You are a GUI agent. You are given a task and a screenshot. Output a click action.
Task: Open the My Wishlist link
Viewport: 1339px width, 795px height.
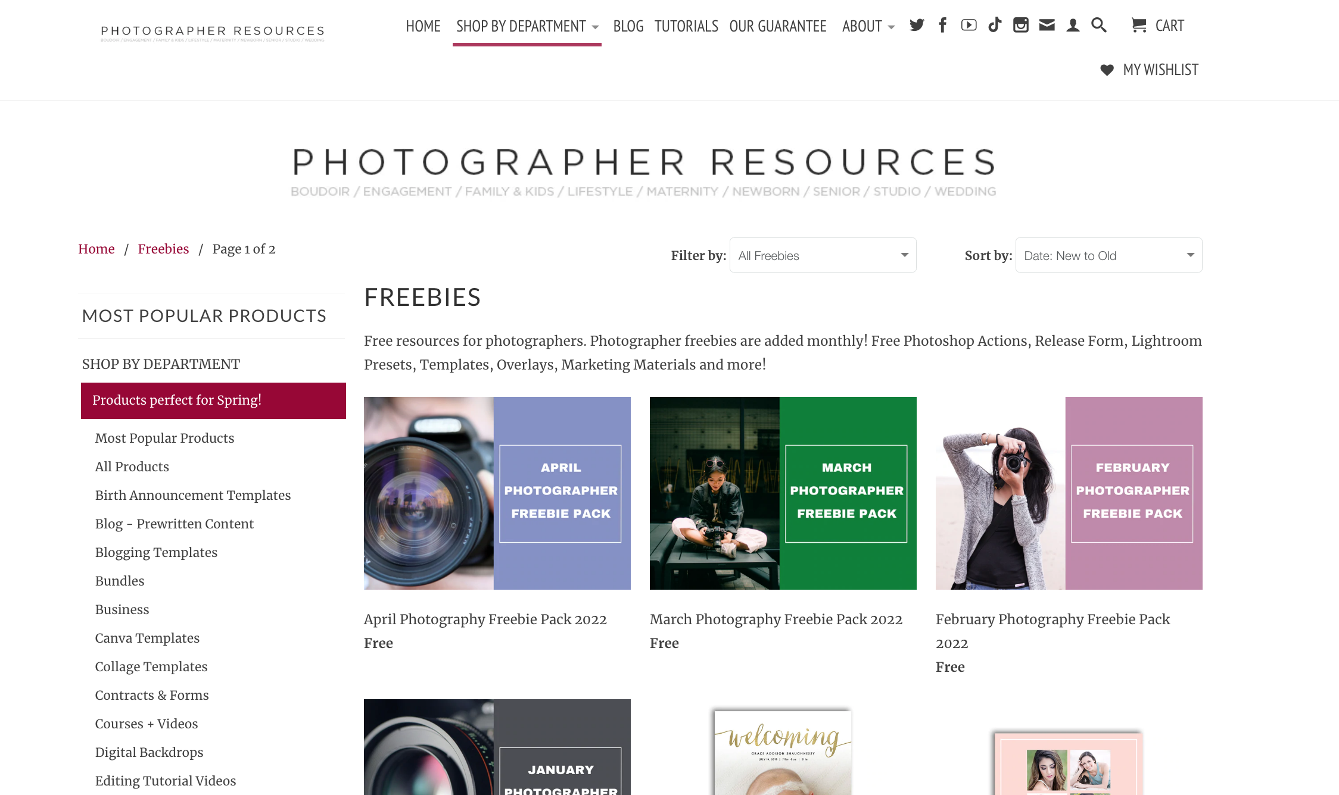[1161, 70]
